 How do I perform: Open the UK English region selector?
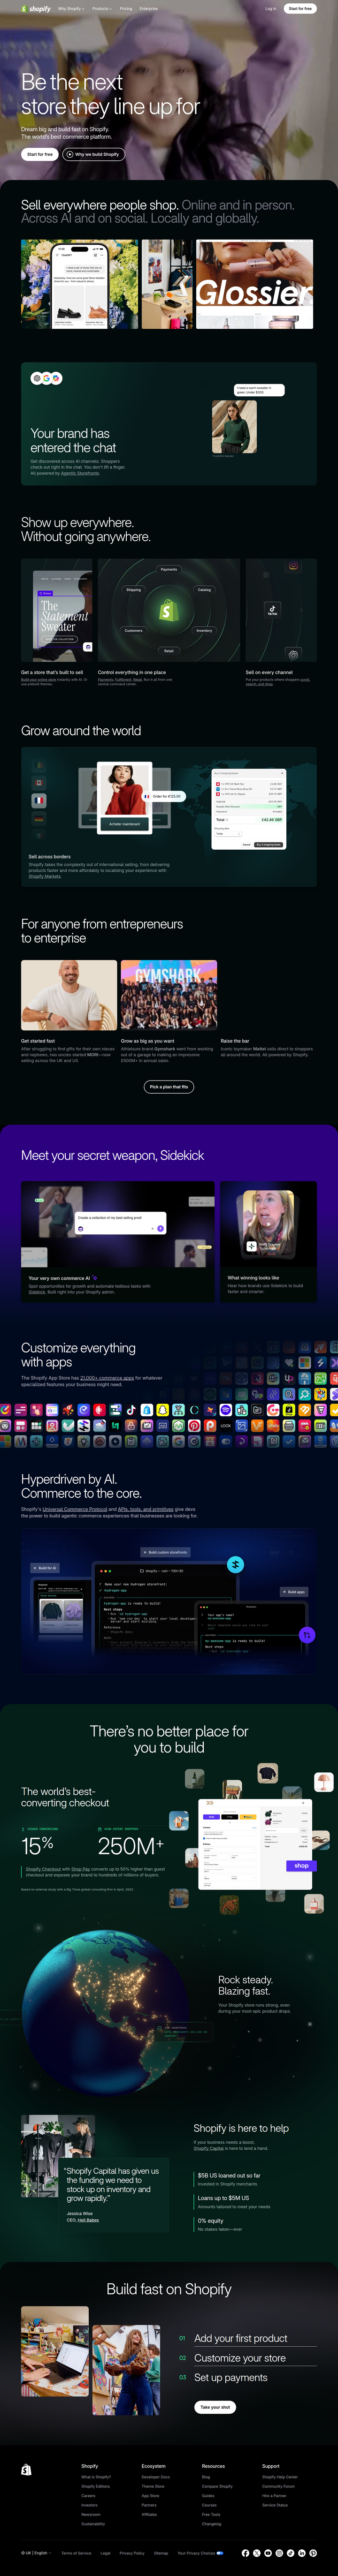pos(36,2553)
